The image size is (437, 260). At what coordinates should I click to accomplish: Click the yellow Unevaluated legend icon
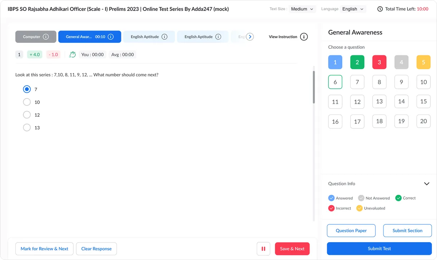[359, 208]
